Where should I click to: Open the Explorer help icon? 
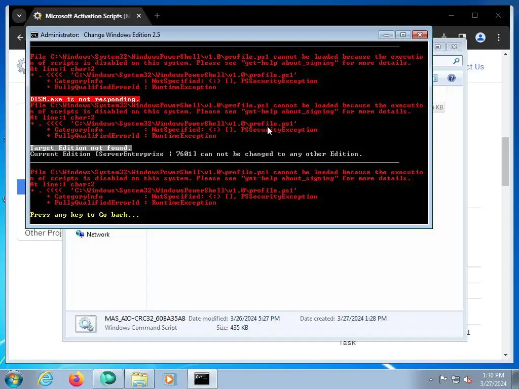pos(452,78)
